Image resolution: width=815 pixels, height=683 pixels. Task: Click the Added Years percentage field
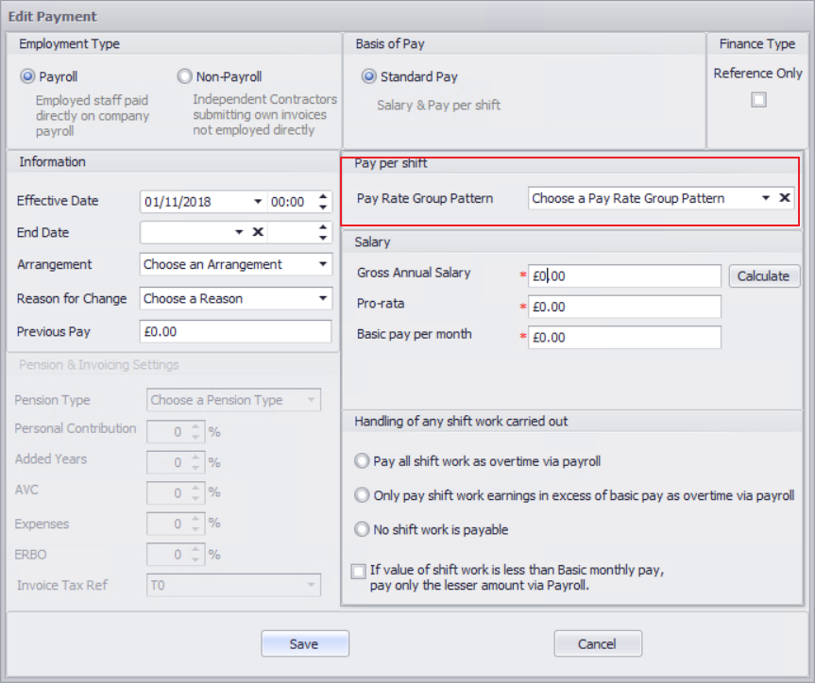175,462
